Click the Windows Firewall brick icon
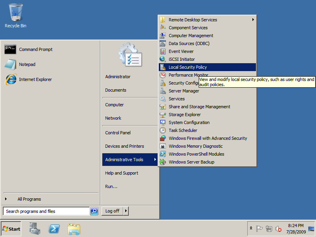This screenshot has height=237, width=316. 163,138
